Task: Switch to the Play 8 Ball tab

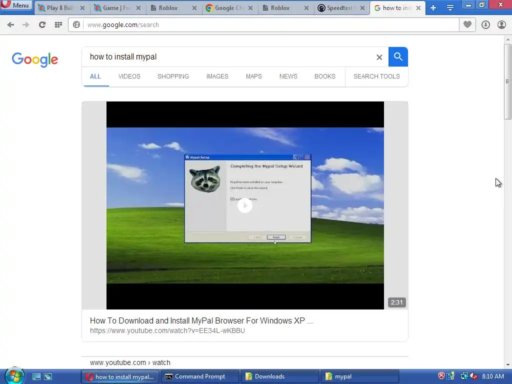Action: [x=60, y=8]
